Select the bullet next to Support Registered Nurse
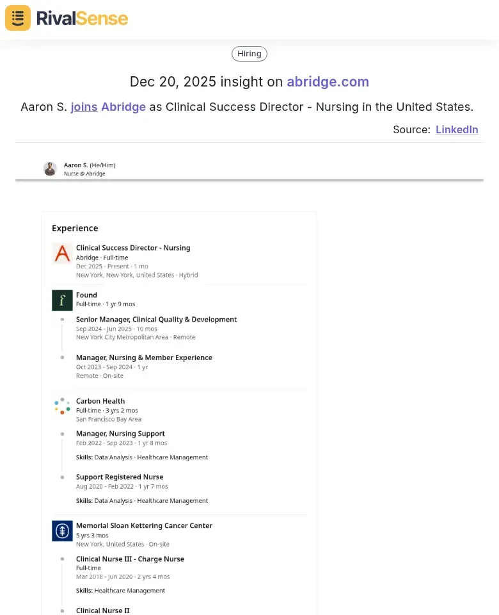499x615 pixels. 62,477
